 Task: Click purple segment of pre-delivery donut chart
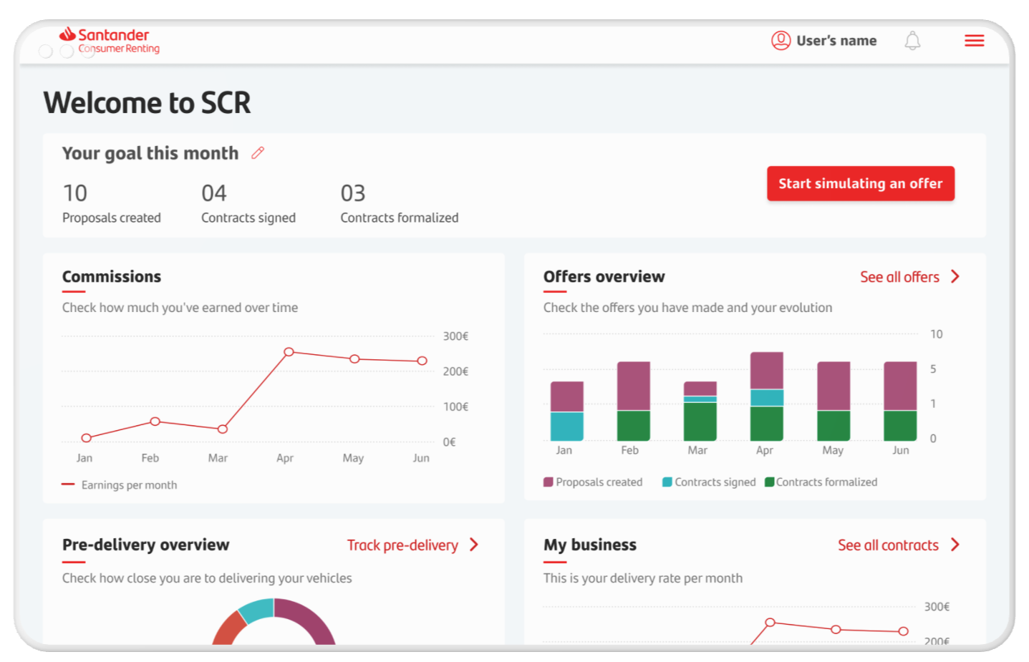[x=309, y=618]
